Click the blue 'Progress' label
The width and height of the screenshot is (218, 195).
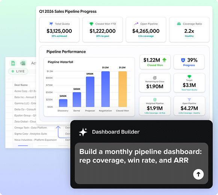[x=189, y=65]
